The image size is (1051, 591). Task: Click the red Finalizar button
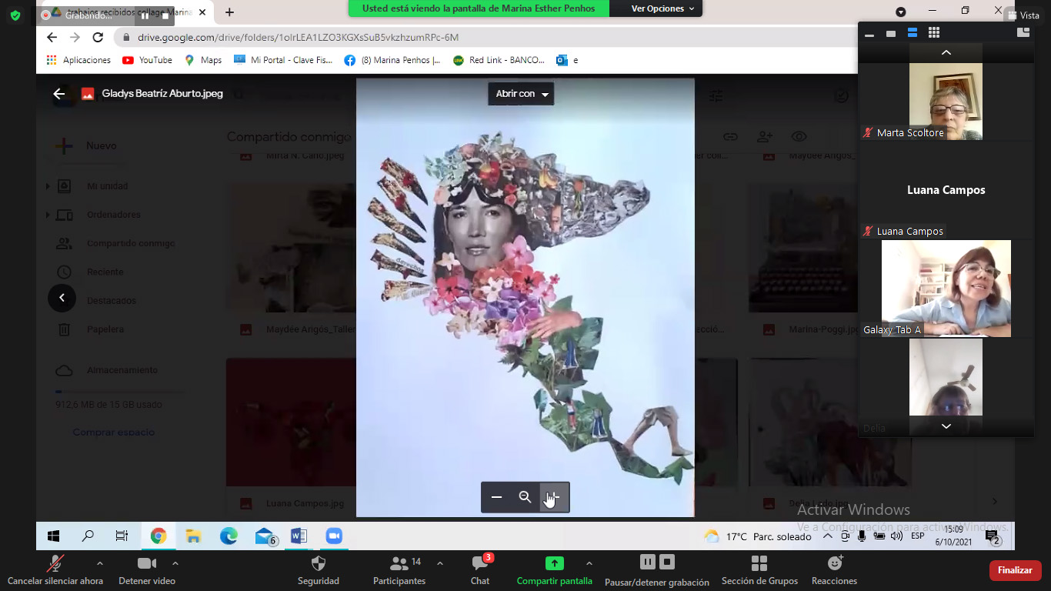1015,570
